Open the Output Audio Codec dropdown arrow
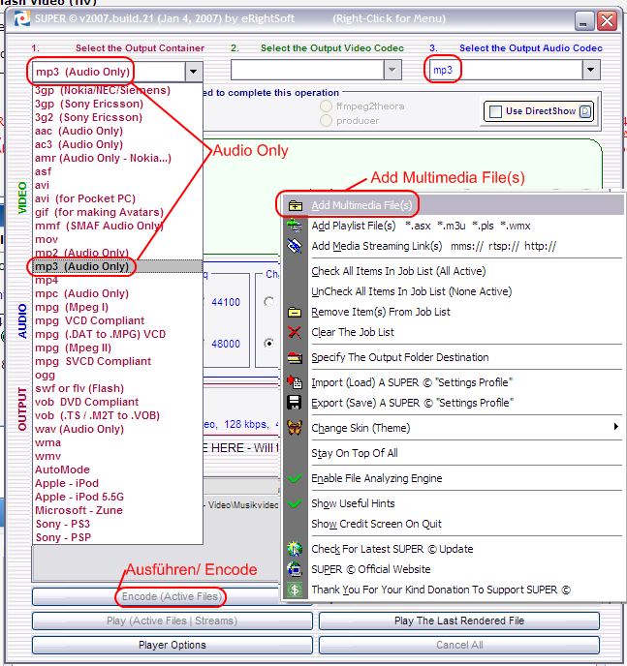This screenshot has height=666, width=627. click(591, 70)
